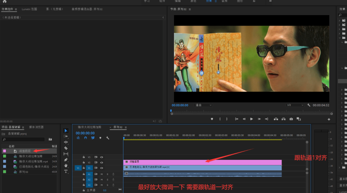Toggle lock on track V3
The height and width of the screenshot is (193, 347).
point(84,157)
